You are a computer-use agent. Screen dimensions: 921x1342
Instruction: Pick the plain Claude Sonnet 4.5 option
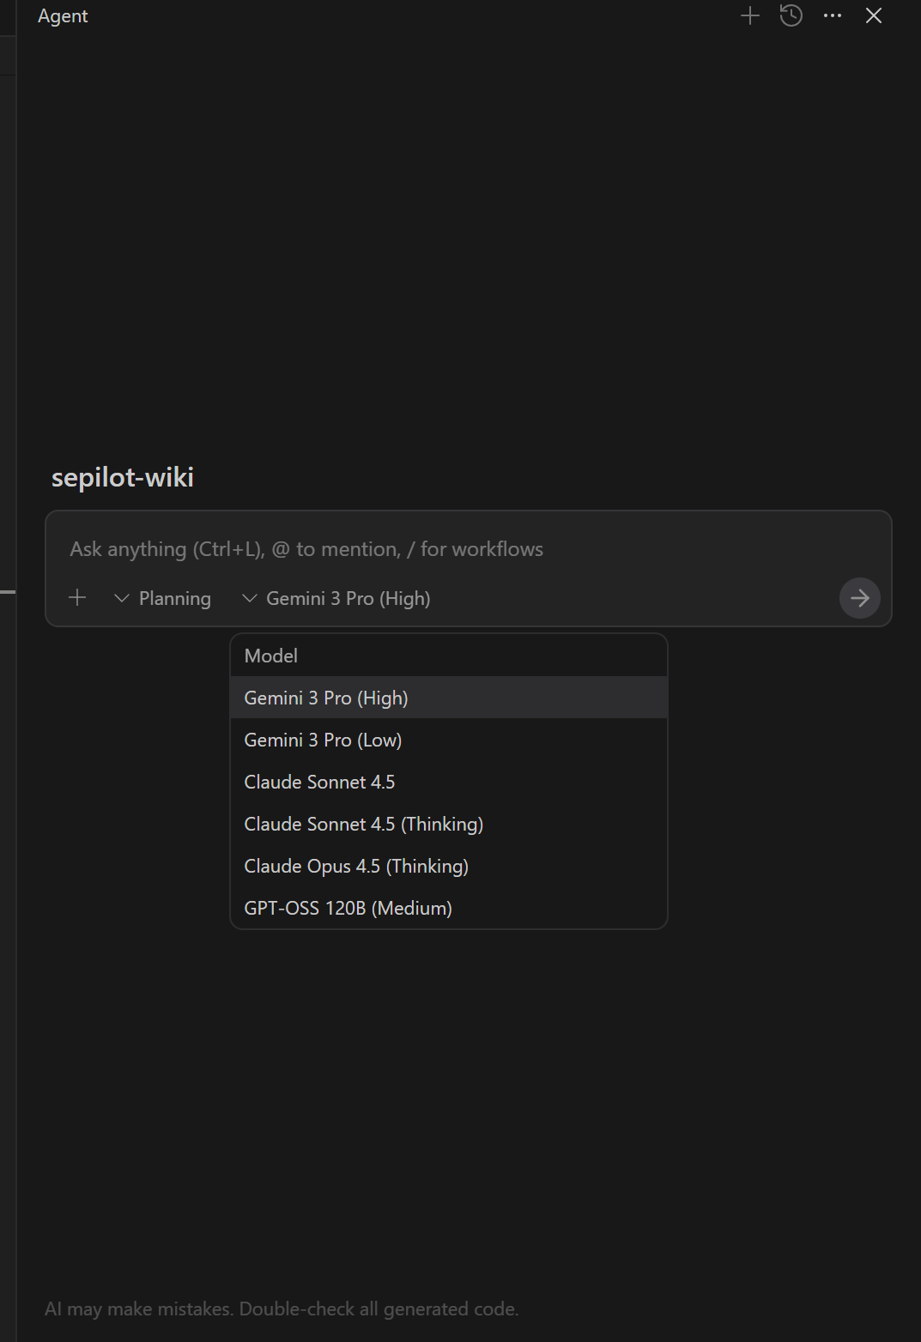(x=319, y=782)
